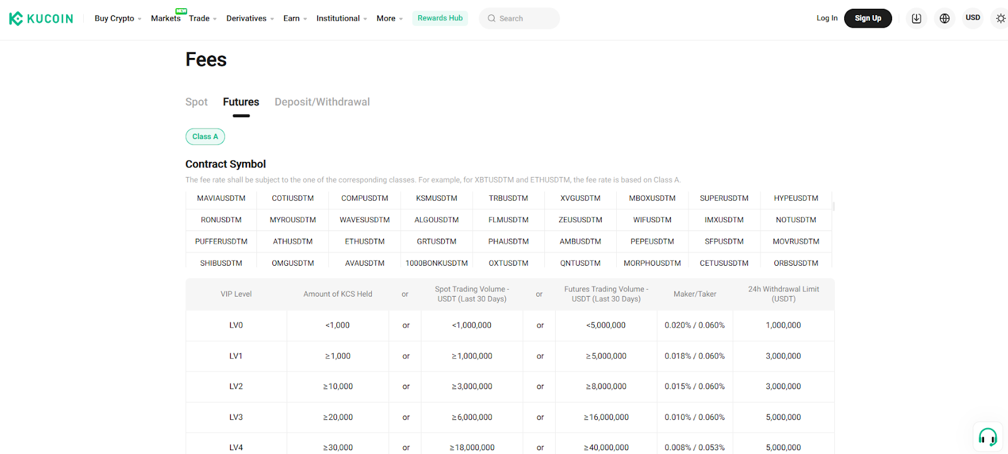Expand the Earn dropdown
The image size is (1008, 454).
[x=295, y=18]
